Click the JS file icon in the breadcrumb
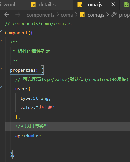The image size is (130, 162). click(x=82, y=14)
